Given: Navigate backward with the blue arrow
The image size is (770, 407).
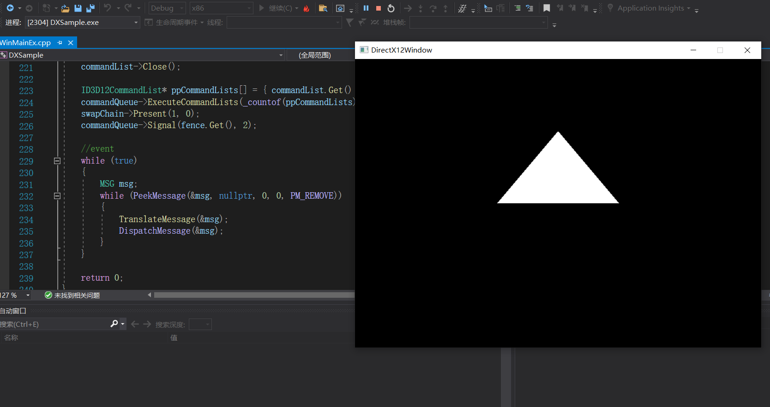Looking at the screenshot, I should 10,8.
